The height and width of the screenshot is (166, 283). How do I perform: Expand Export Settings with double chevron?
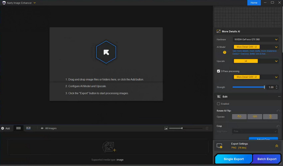[x=276, y=146]
